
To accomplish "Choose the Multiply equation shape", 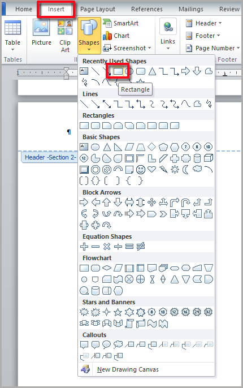I will [x=107, y=247].
